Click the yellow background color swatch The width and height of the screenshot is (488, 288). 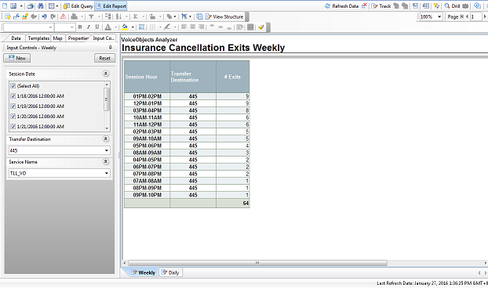click(125, 27)
